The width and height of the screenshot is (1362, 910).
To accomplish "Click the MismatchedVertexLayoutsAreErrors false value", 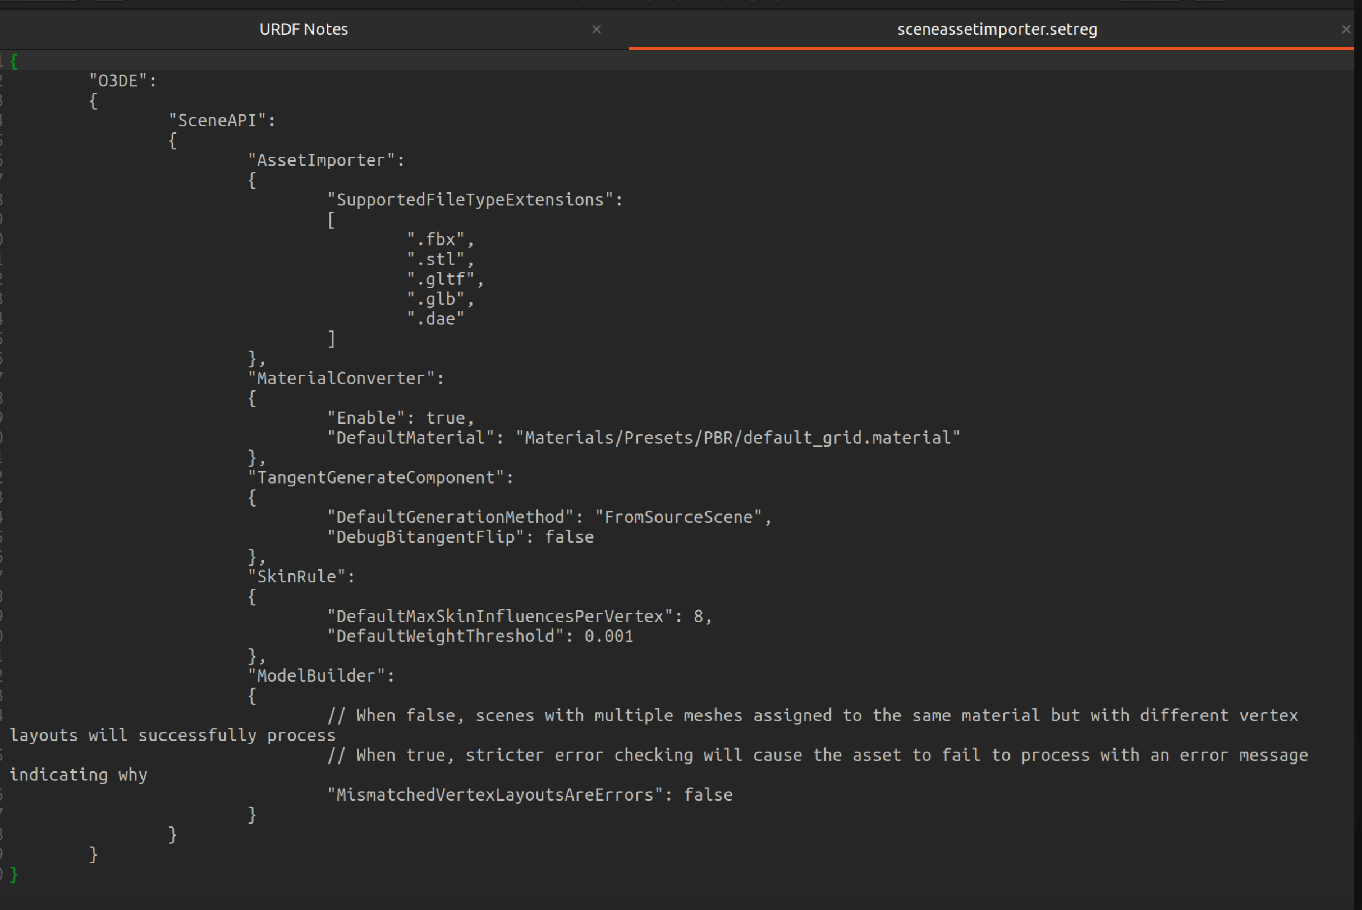I will pos(708,794).
